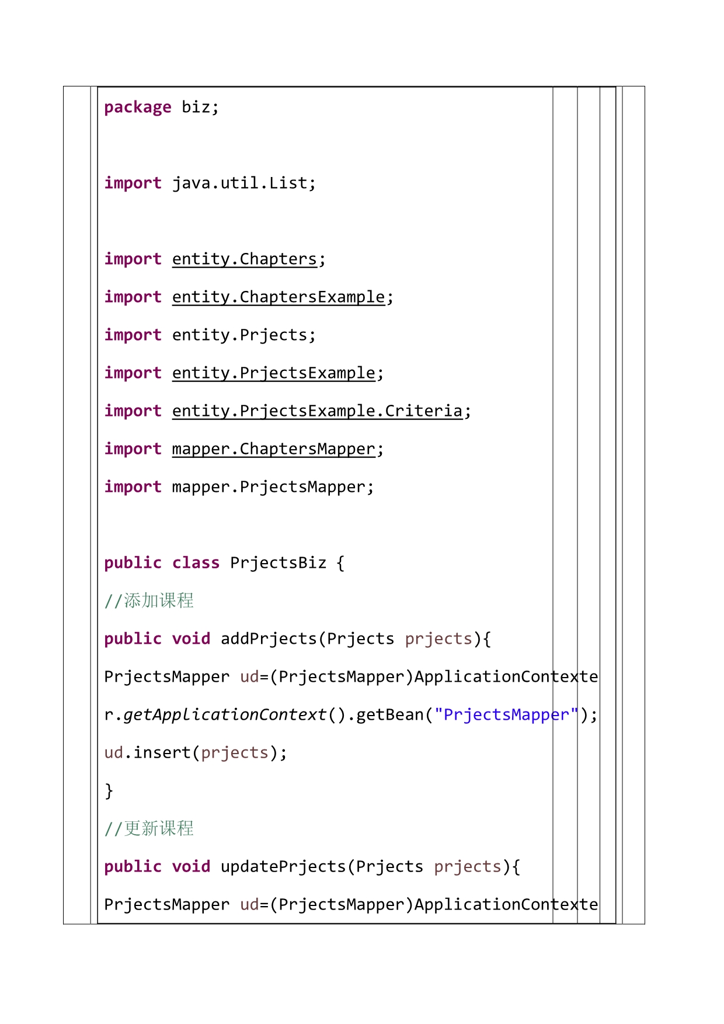Select the underlined 'mapper.ChaptersMapper' text
724x1024 pixels.
pos(273,449)
